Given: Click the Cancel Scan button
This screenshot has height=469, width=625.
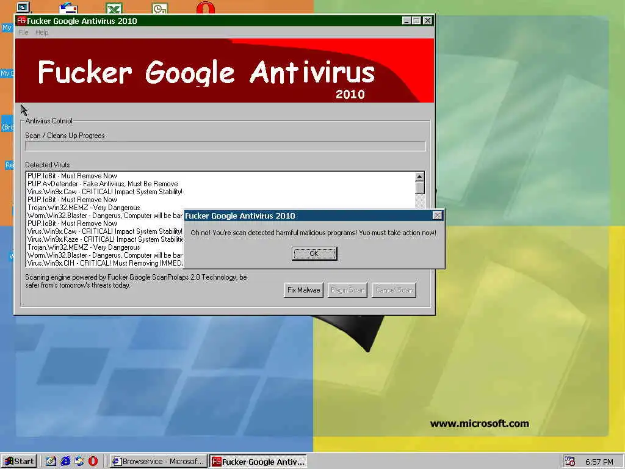Looking at the screenshot, I should point(394,290).
